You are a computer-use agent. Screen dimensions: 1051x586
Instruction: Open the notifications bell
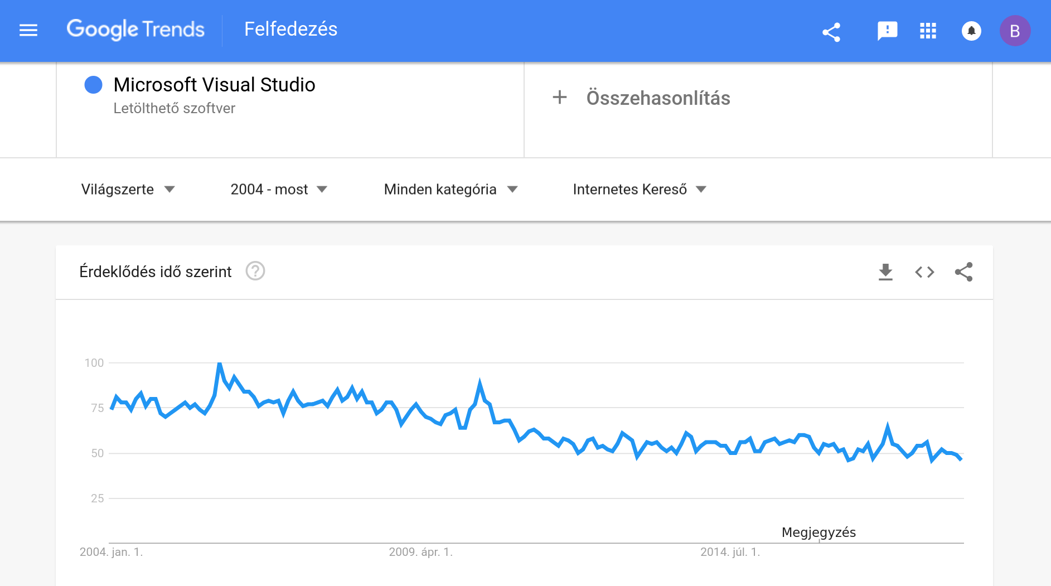click(x=971, y=31)
